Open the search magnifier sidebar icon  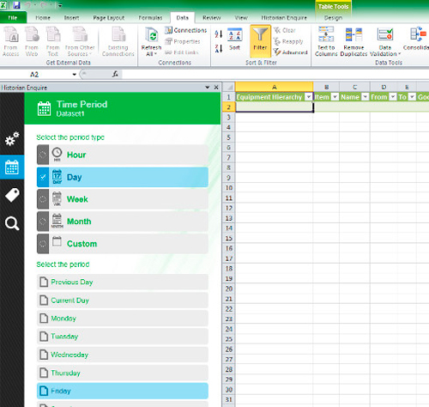tap(12, 223)
